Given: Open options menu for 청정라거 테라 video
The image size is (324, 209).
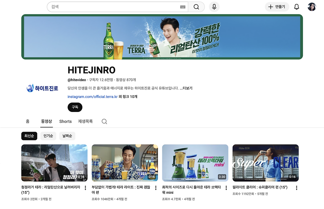Looking at the screenshot, I should point(85,188).
